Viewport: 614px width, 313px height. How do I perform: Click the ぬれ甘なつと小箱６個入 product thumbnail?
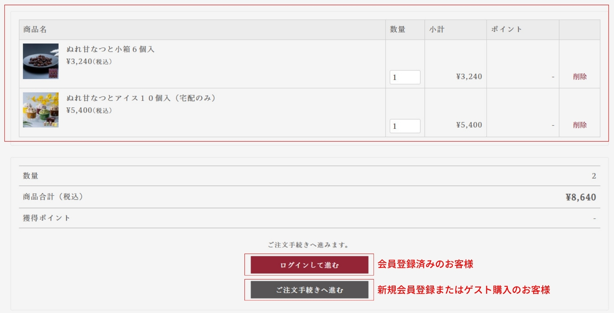[41, 61]
